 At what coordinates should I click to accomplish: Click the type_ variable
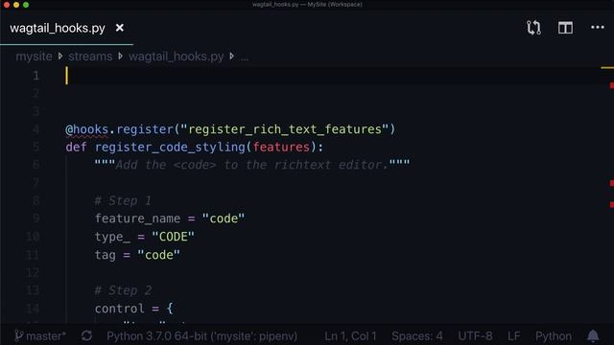point(112,237)
